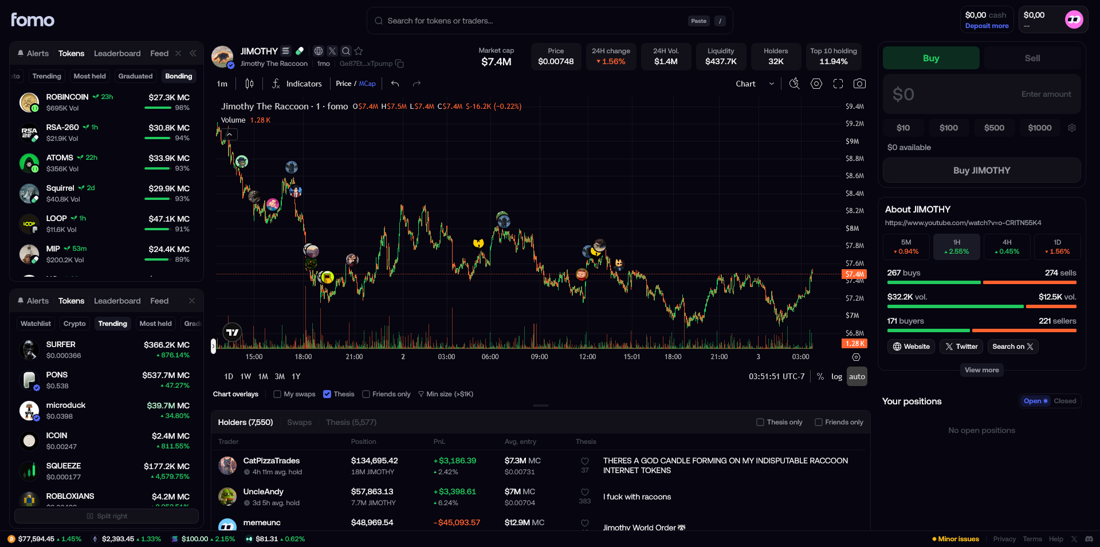The image size is (1100, 547).
Task: Open Min size (>$1K) filter
Action: pos(446,394)
